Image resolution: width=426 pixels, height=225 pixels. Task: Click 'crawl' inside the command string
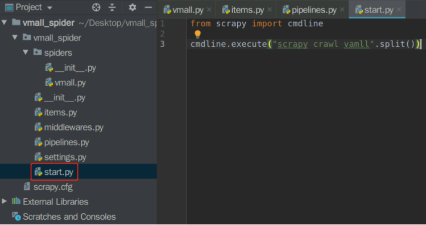pyautogui.click(x=325, y=44)
